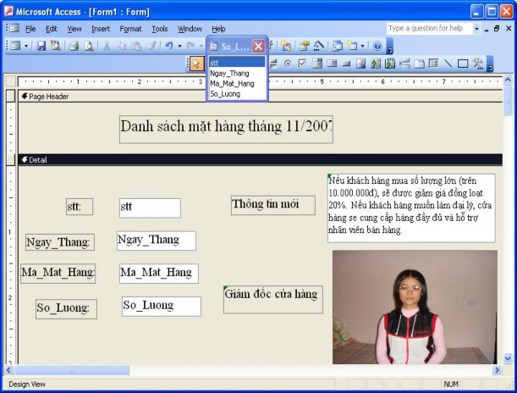Open the Format menu
Screen dimensions: 517x393
click(130, 29)
